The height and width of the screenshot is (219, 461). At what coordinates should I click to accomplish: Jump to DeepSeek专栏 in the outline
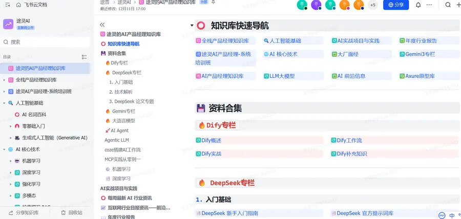click(127, 73)
